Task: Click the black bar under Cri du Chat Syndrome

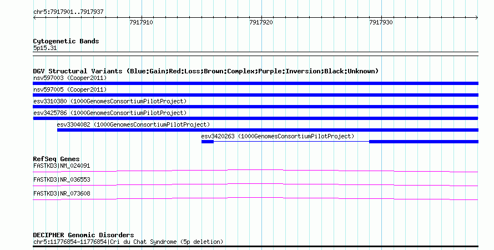Action: [255, 247]
